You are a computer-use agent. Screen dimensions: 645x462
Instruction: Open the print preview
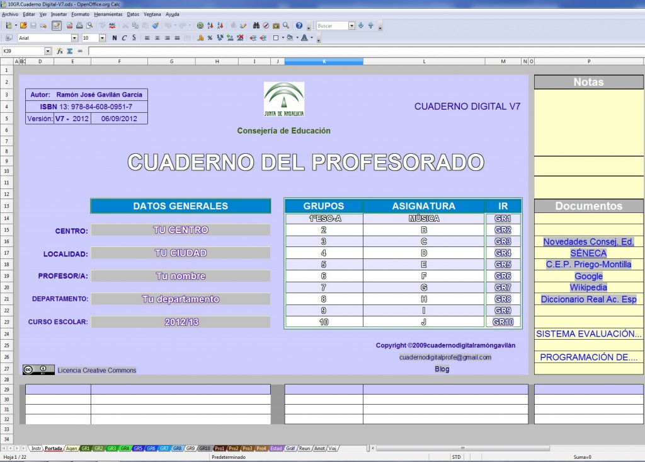91,26
